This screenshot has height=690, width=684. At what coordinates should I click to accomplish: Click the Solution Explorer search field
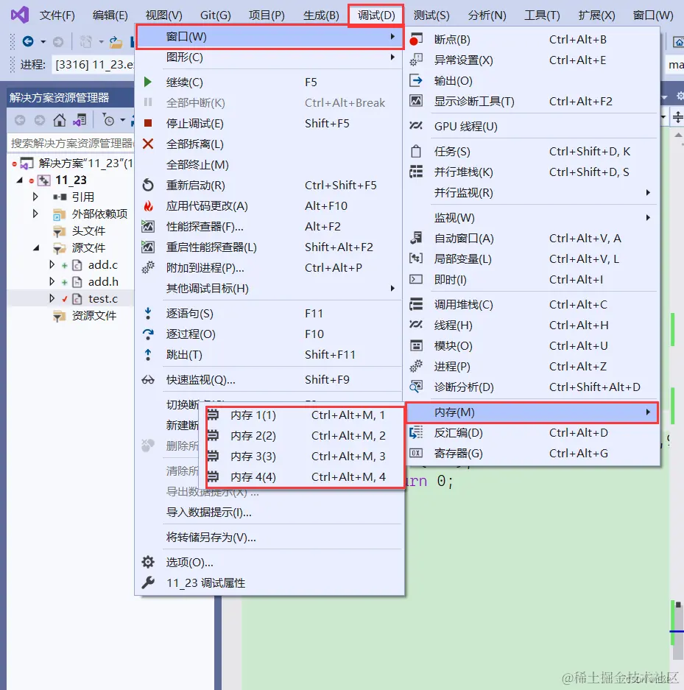71,143
